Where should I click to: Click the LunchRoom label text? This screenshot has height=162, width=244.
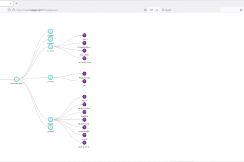pyautogui.click(x=50, y=132)
